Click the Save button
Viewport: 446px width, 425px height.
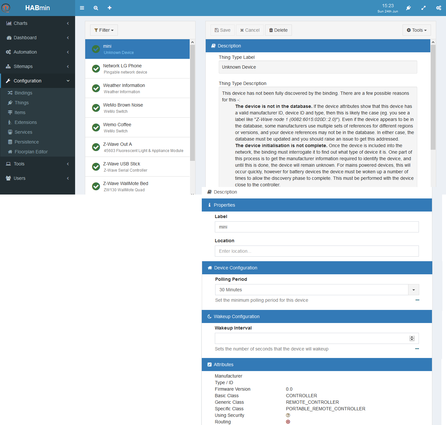(222, 30)
